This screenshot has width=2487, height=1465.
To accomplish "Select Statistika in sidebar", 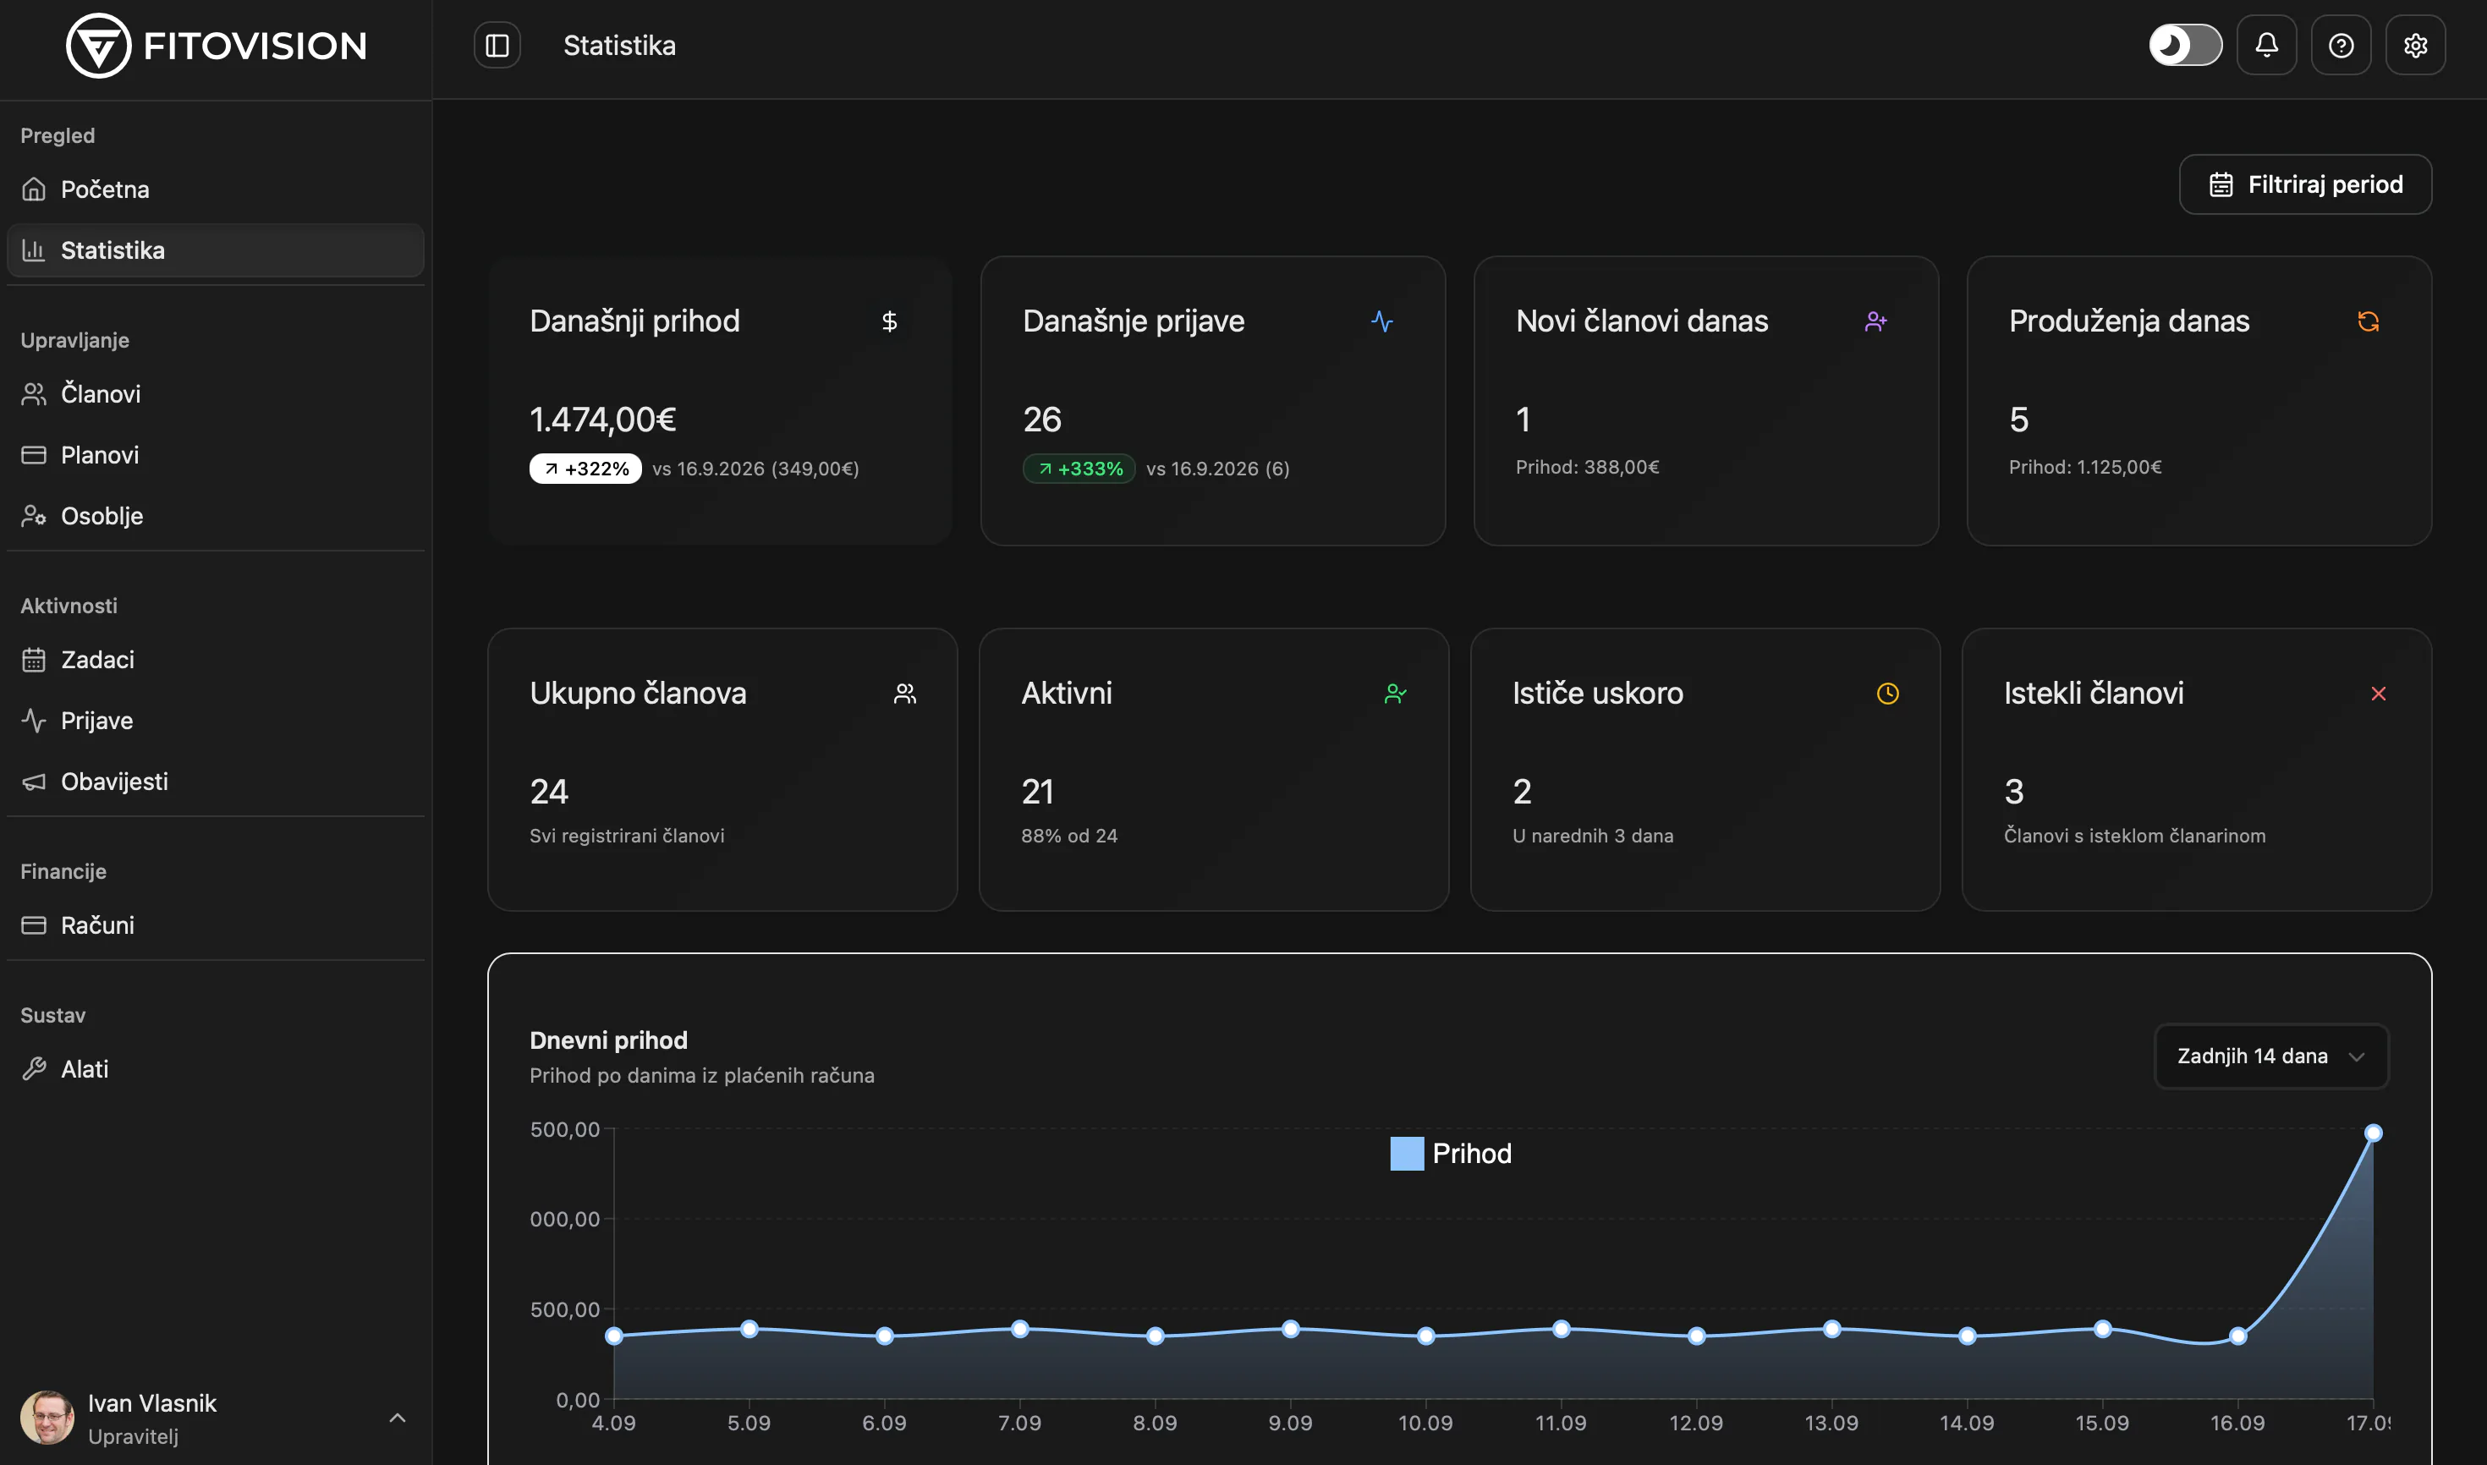I will tap(215, 250).
